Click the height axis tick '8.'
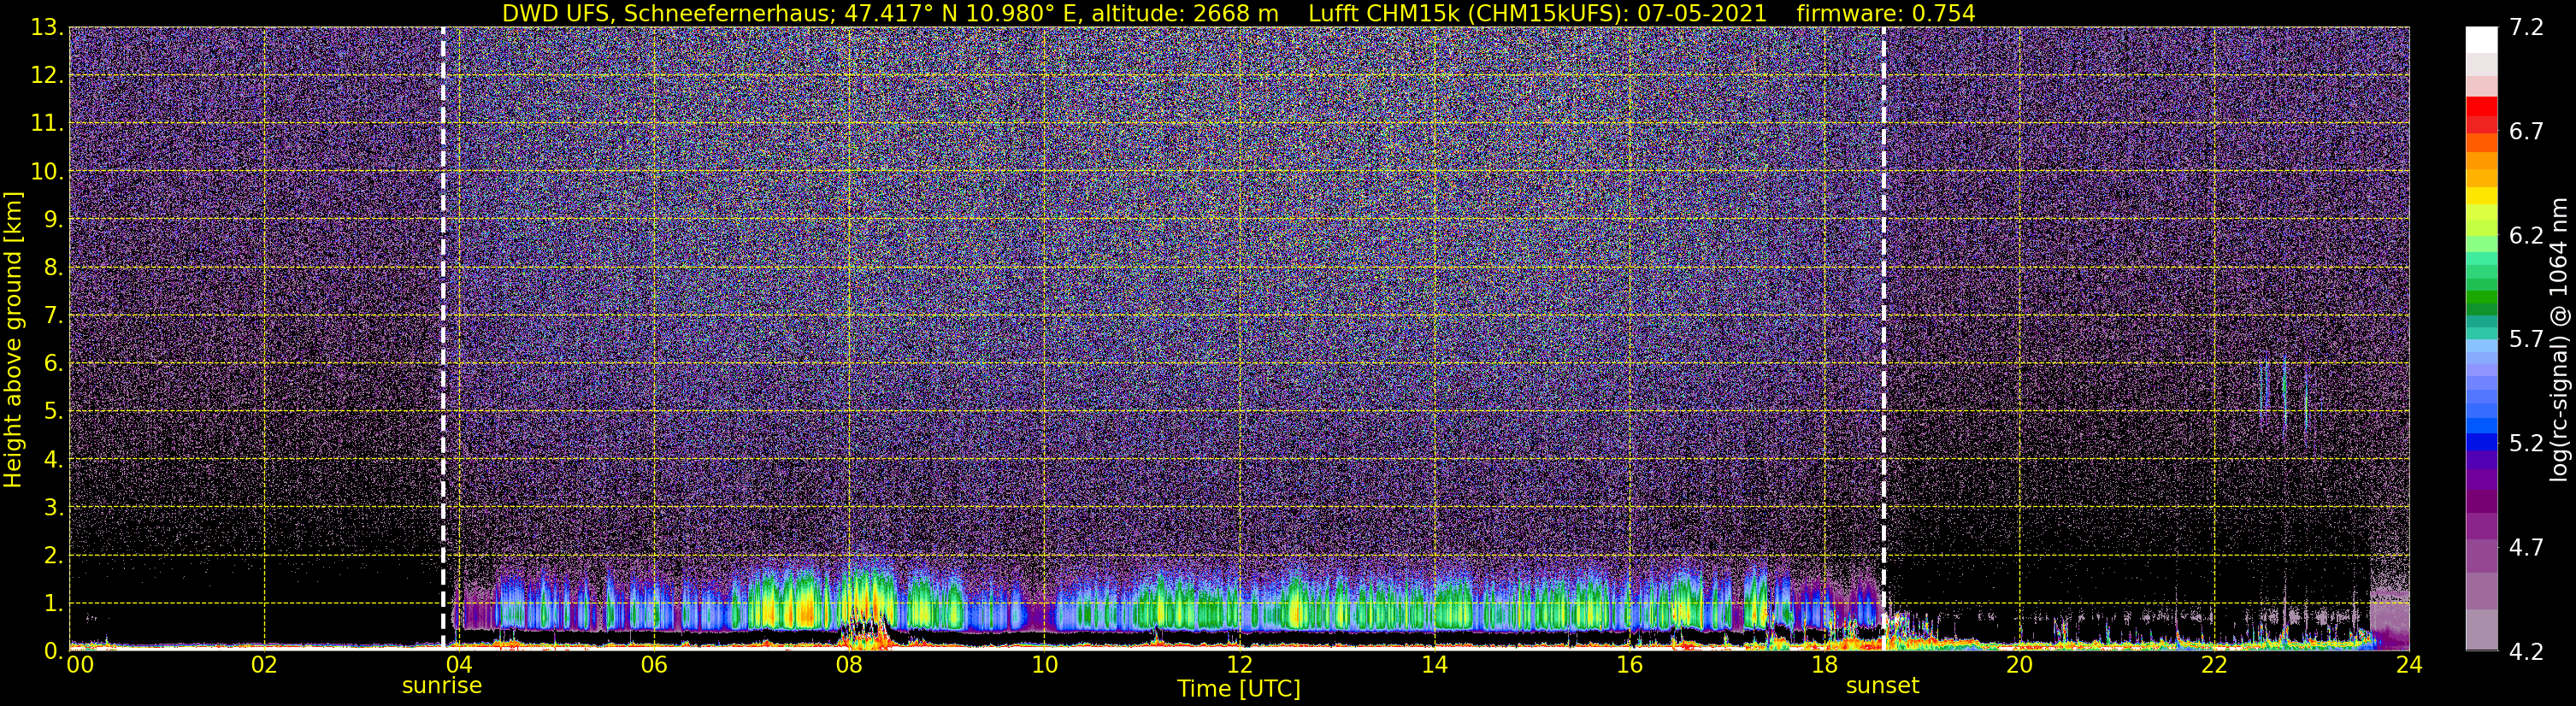This screenshot has width=2576, height=706. point(54,267)
